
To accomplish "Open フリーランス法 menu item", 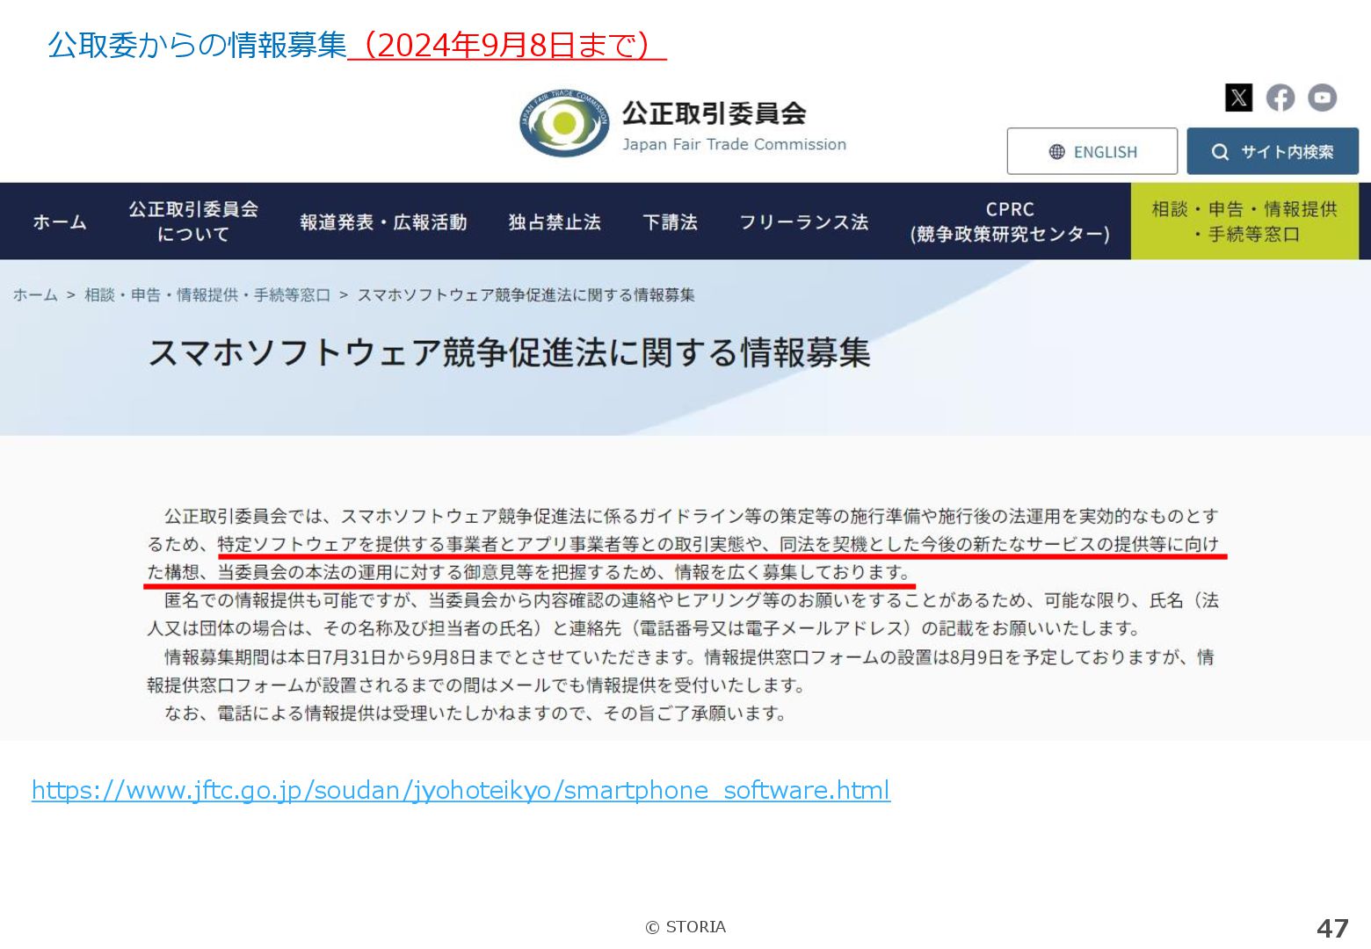I will tap(803, 221).
